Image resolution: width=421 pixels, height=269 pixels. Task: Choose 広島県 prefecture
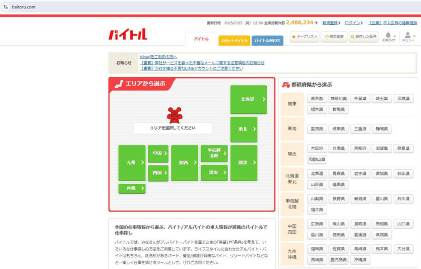click(x=317, y=224)
